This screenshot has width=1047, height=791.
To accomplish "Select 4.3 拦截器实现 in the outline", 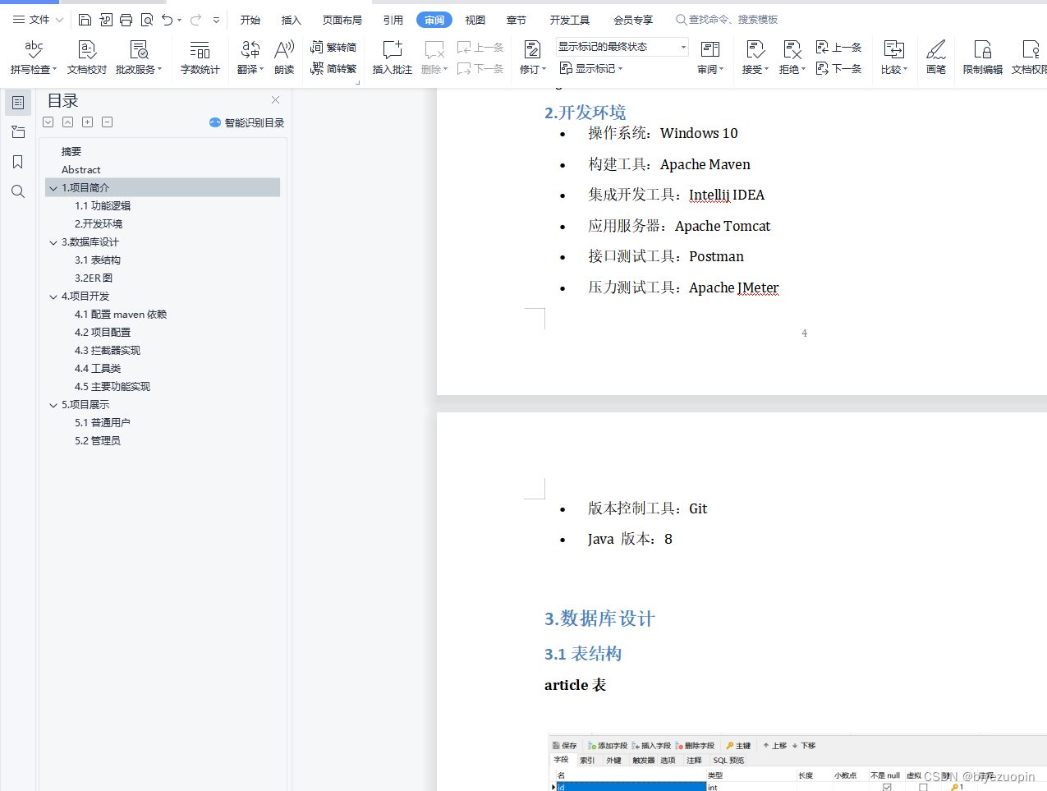I will pyautogui.click(x=108, y=350).
